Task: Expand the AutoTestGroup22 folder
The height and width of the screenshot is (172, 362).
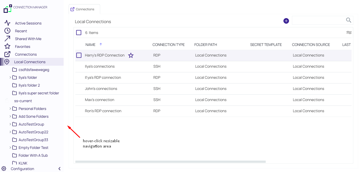Action: tap(10, 132)
